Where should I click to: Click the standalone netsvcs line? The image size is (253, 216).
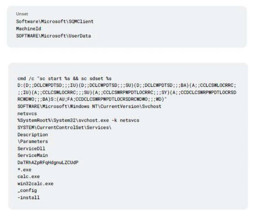click(27, 114)
